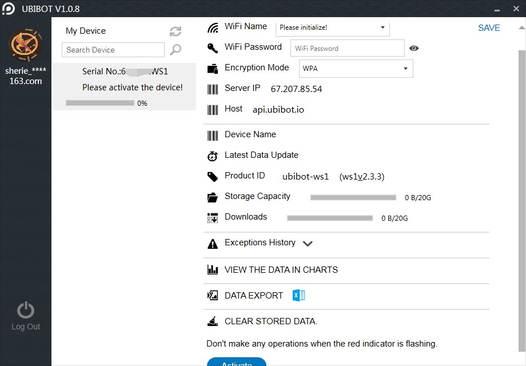Click the My Device heading
This screenshot has width=526, height=366.
[86, 31]
